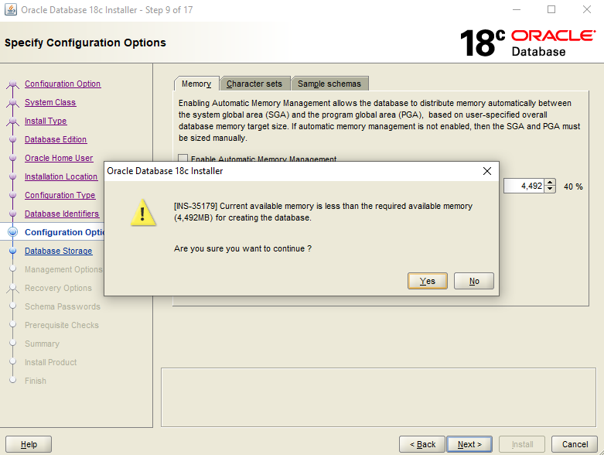Screen dimensions: 604x455
Task: Go to Installation Location step
Action: click(x=61, y=176)
